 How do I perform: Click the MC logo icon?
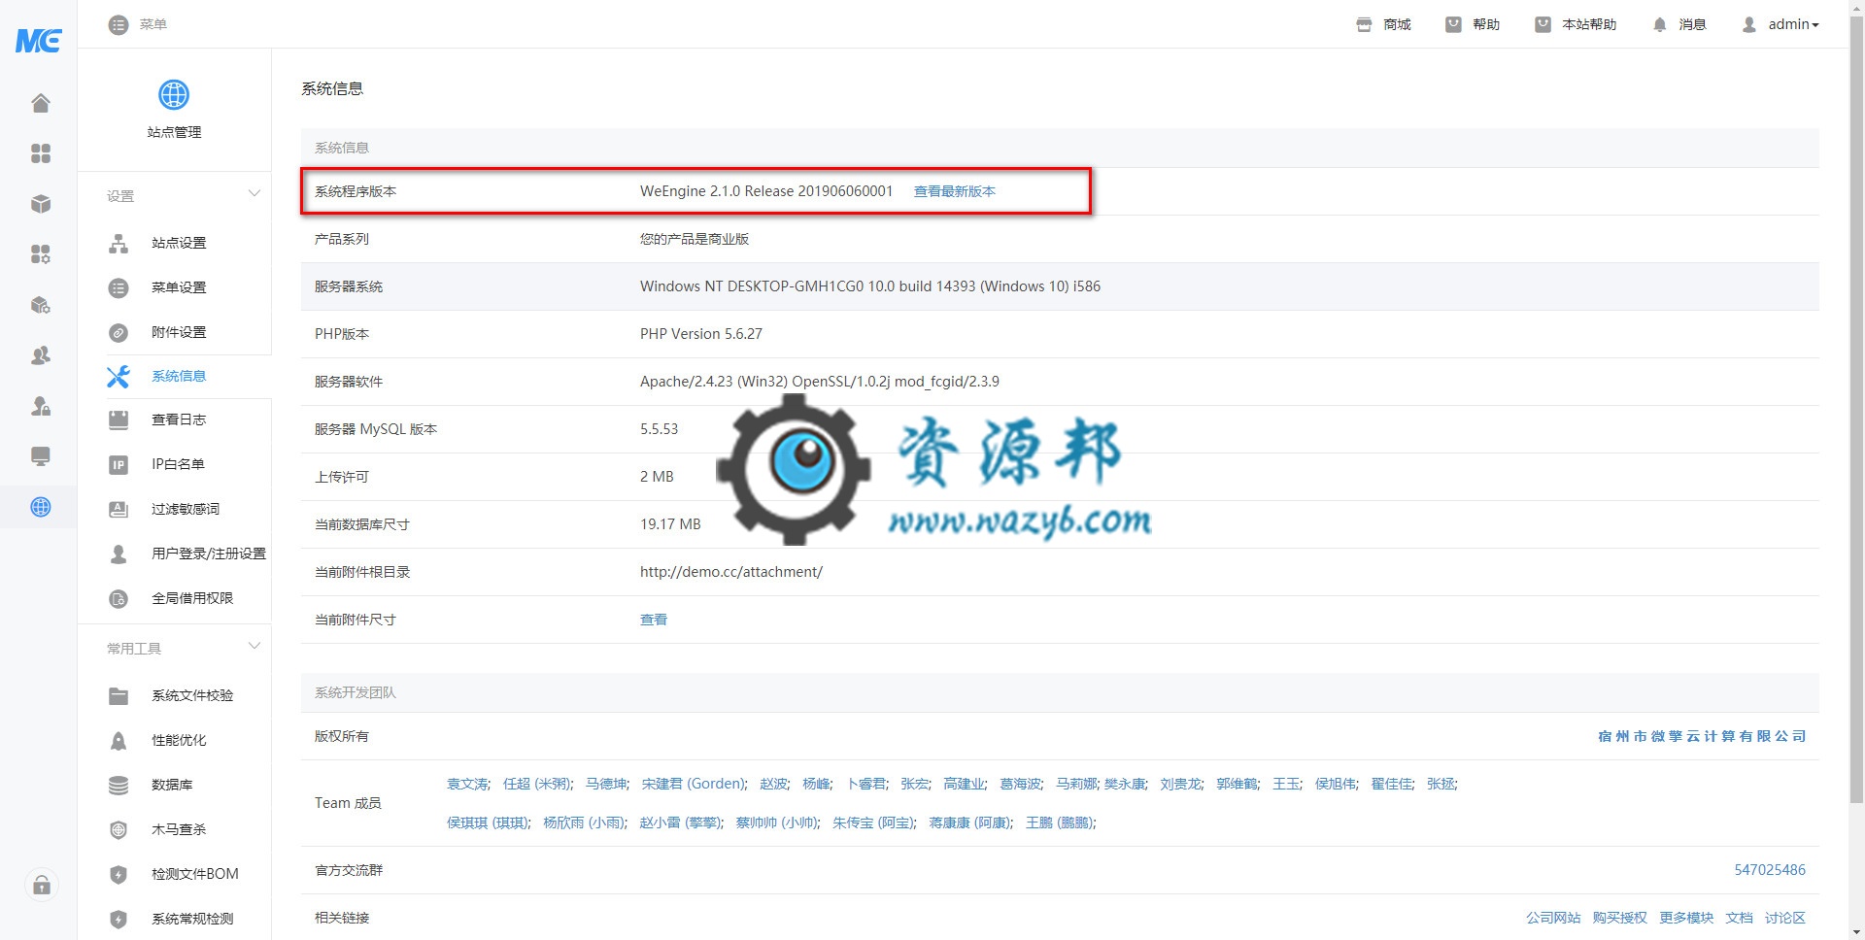pyautogui.click(x=39, y=40)
